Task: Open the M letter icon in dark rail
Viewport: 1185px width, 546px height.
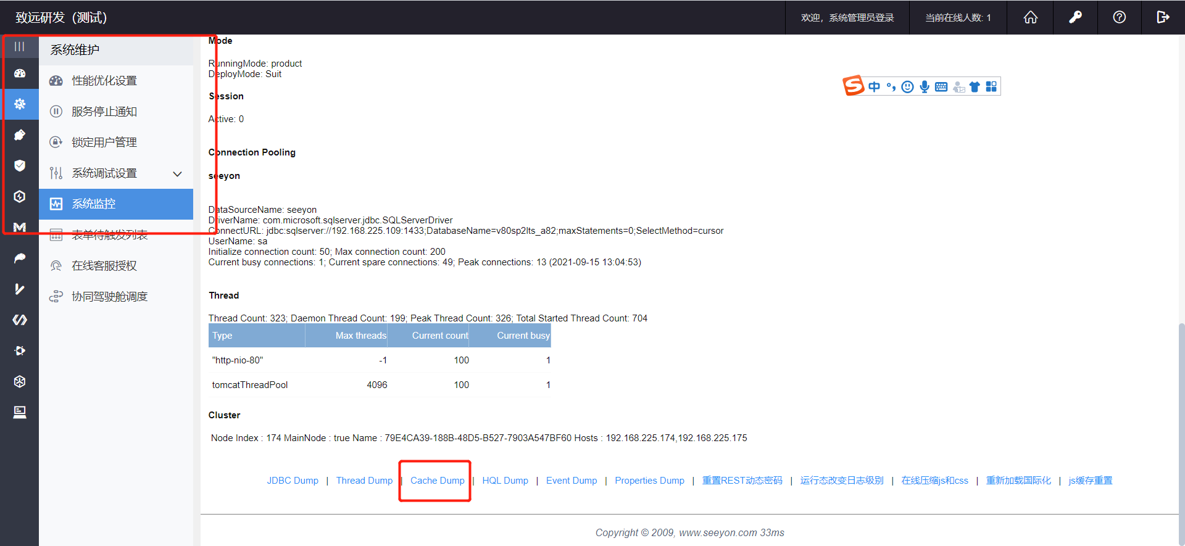Action: coord(20,227)
